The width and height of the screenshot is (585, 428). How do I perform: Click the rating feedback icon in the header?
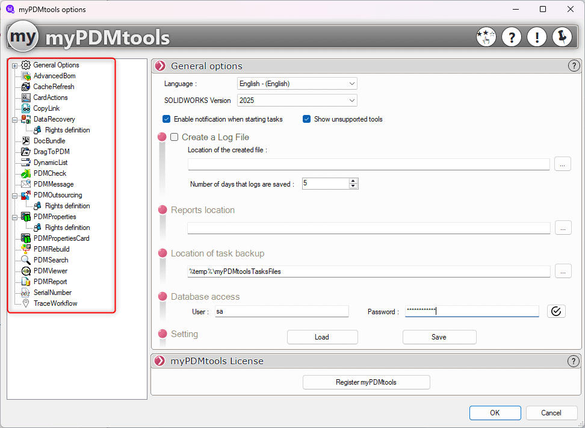[x=486, y=37]
